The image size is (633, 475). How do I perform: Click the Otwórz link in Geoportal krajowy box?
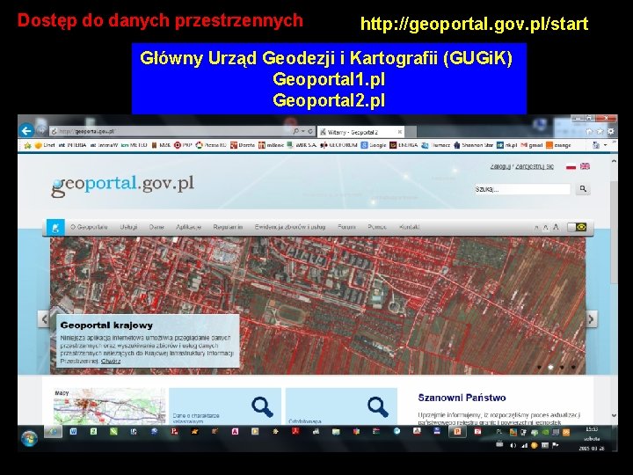tap(111, 362)
